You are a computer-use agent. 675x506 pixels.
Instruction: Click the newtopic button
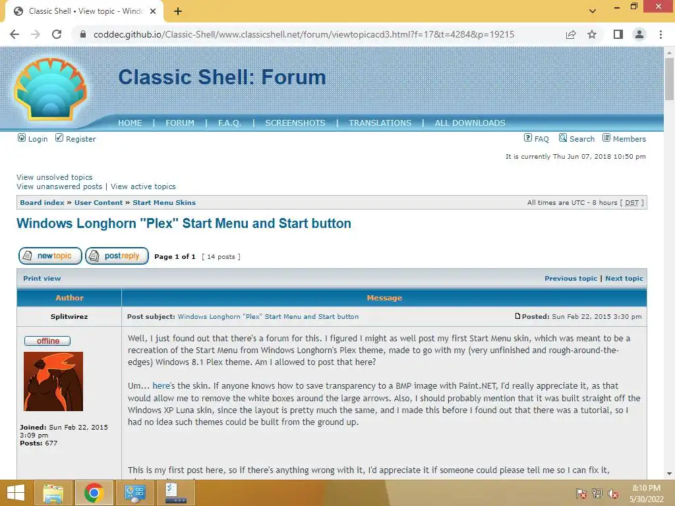[50, 256]
